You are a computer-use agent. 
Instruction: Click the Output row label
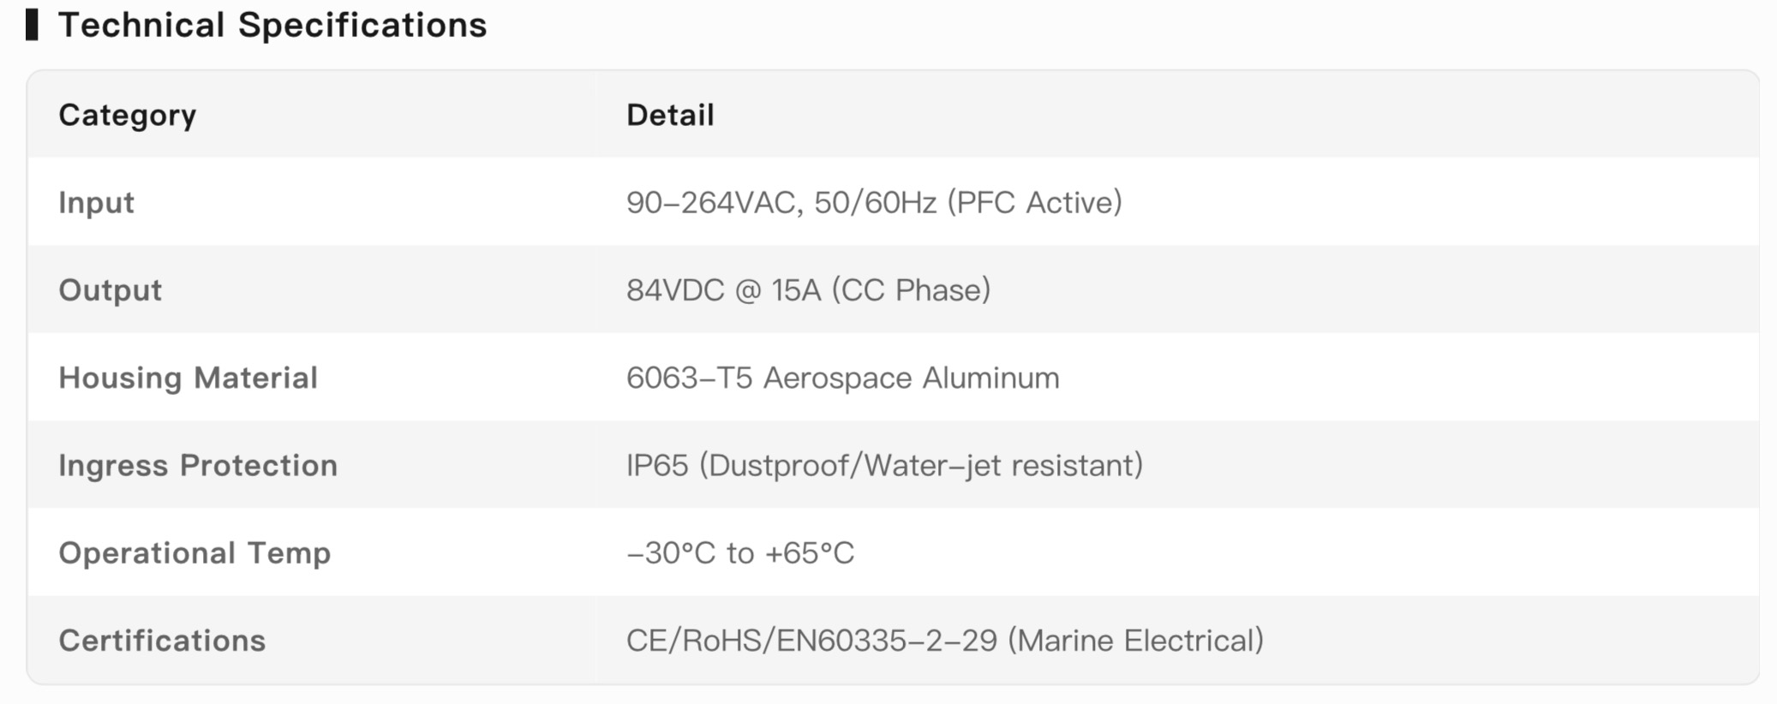(110, 290)
